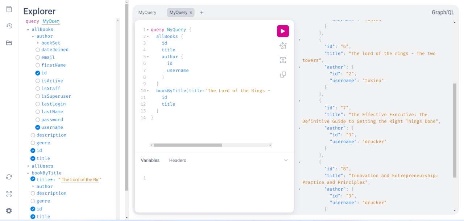Screen dimensions: 464x221
Task: Expand the allUsers tree item
Action: [x=28, y=166]
